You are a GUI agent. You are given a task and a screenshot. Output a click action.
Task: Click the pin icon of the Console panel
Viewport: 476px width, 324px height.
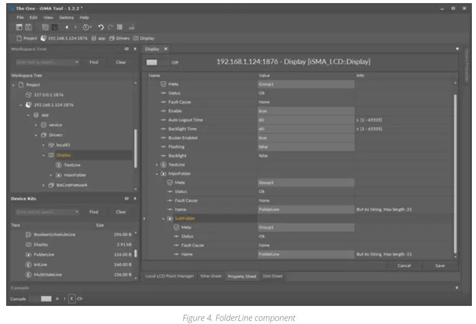tap(456, 288)
